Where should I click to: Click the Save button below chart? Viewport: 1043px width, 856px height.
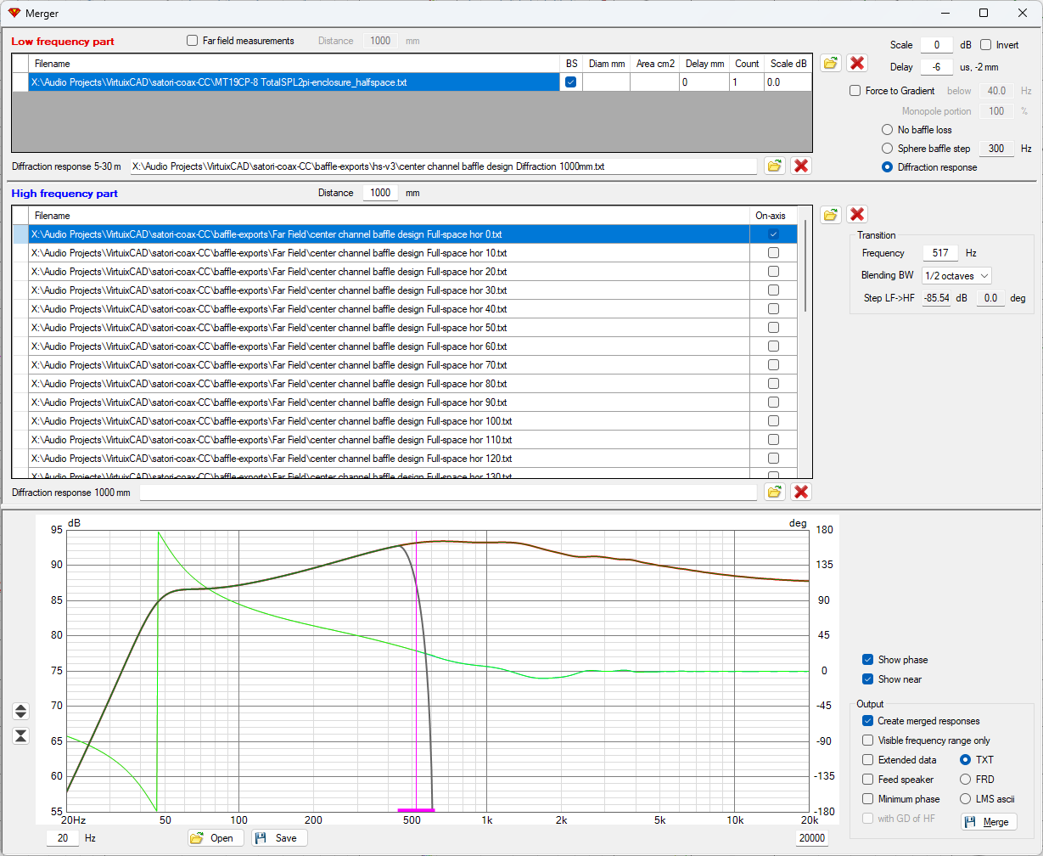279,838
